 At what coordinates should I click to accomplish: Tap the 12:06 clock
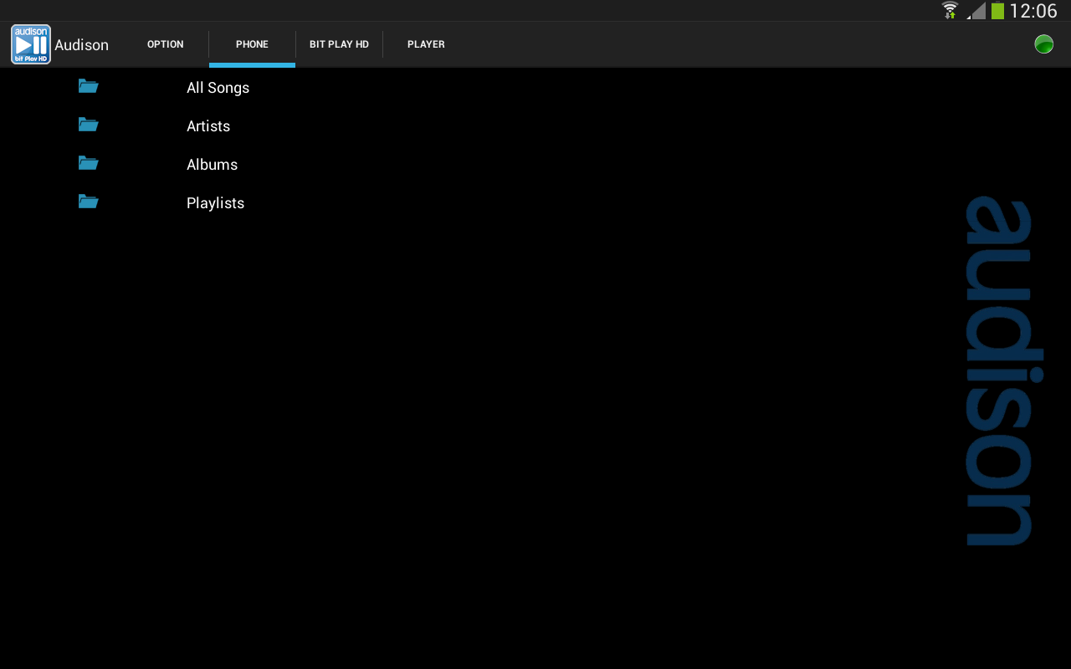[1033, 11]
